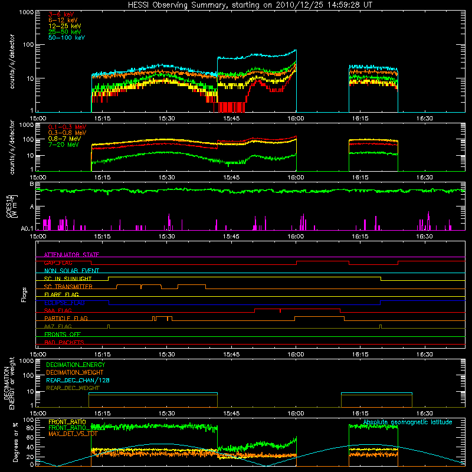472x472 pixels.
Task: Select the FRONTS_OFF flag label
Action: pyautogui.click(x=63, y=334)
